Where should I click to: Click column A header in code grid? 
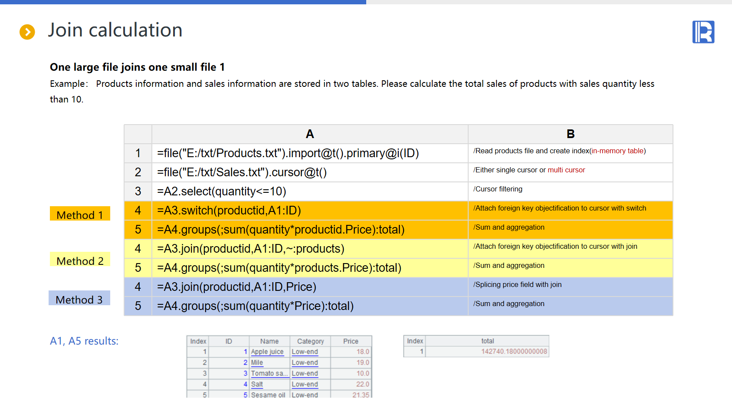309,134
